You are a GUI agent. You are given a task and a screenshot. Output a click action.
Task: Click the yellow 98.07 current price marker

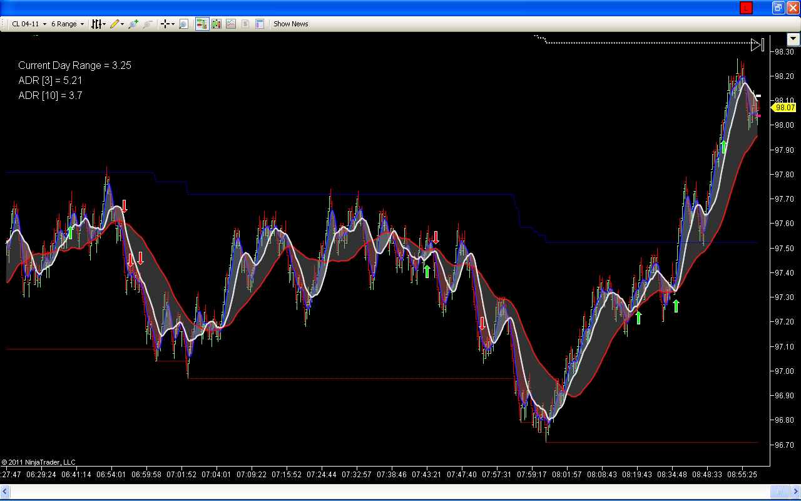pos(783,108)
